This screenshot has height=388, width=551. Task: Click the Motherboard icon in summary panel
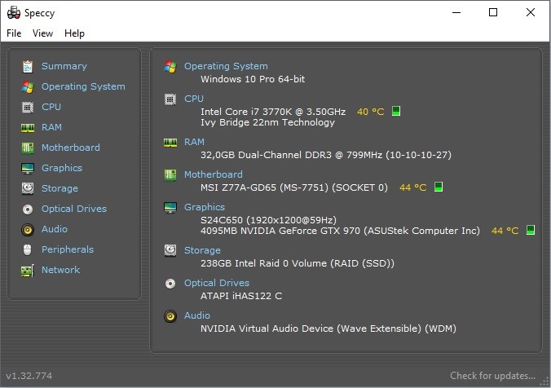click(170, 175)
